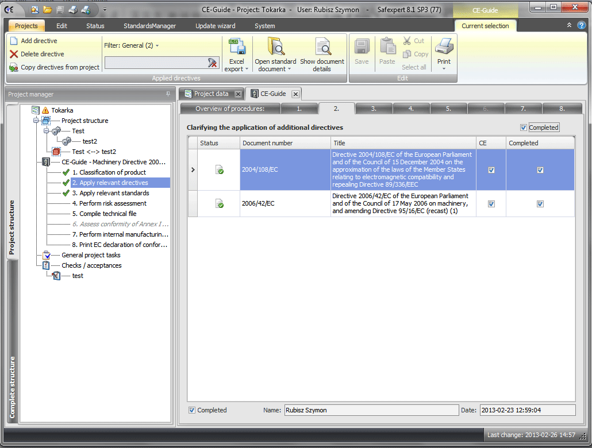Viewport: 592px width, 448px height.
Task: Collapse the Test node in tree
Action: click(x=47, y=131)
